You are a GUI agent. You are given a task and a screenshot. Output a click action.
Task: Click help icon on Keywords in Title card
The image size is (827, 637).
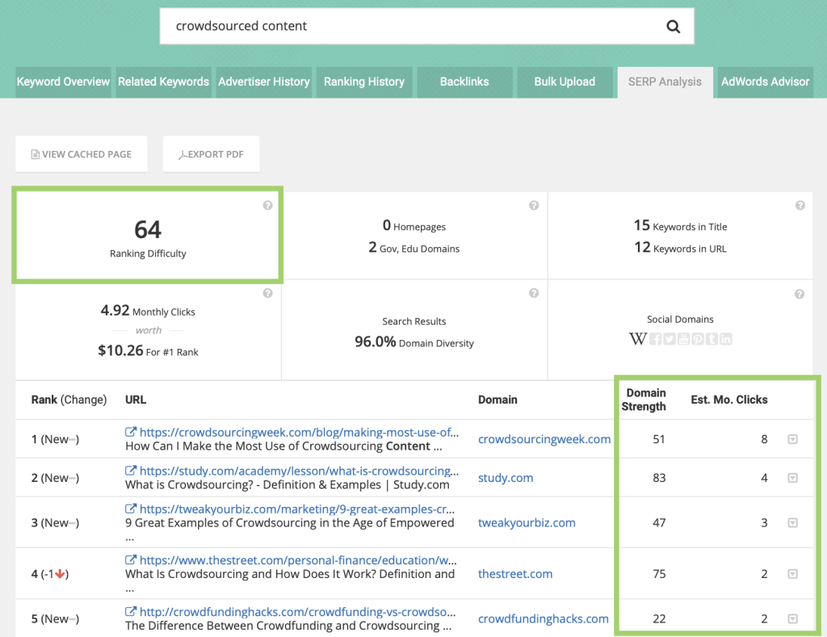(800, 206)
